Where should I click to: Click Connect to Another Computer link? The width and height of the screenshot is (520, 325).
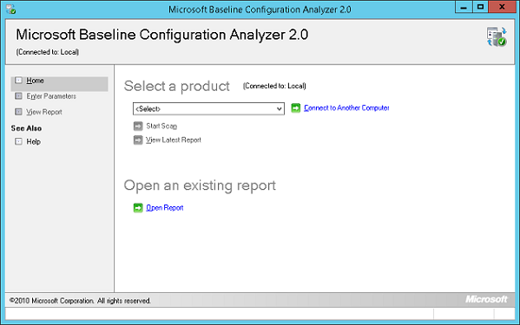[346, 107]
